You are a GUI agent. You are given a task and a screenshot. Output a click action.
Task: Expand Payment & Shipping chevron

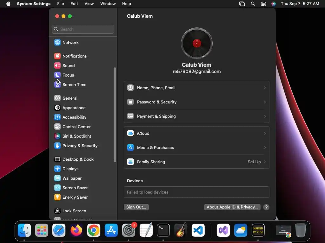tap(265, 116)
